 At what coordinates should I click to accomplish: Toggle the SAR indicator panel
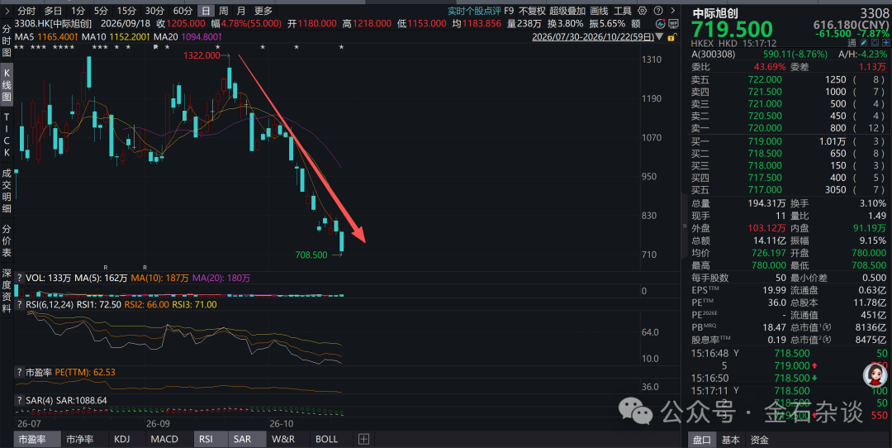tap(242, 439)
